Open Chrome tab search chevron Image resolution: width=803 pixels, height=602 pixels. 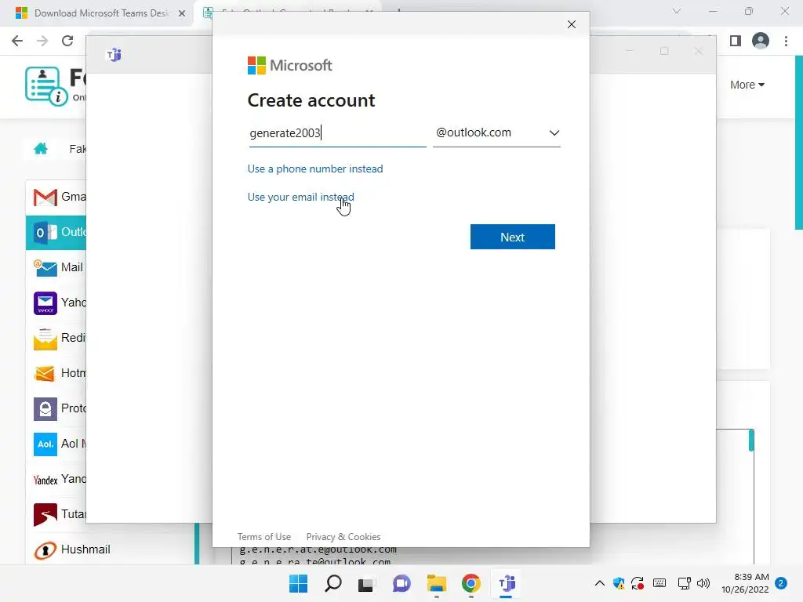pos(677,11)
